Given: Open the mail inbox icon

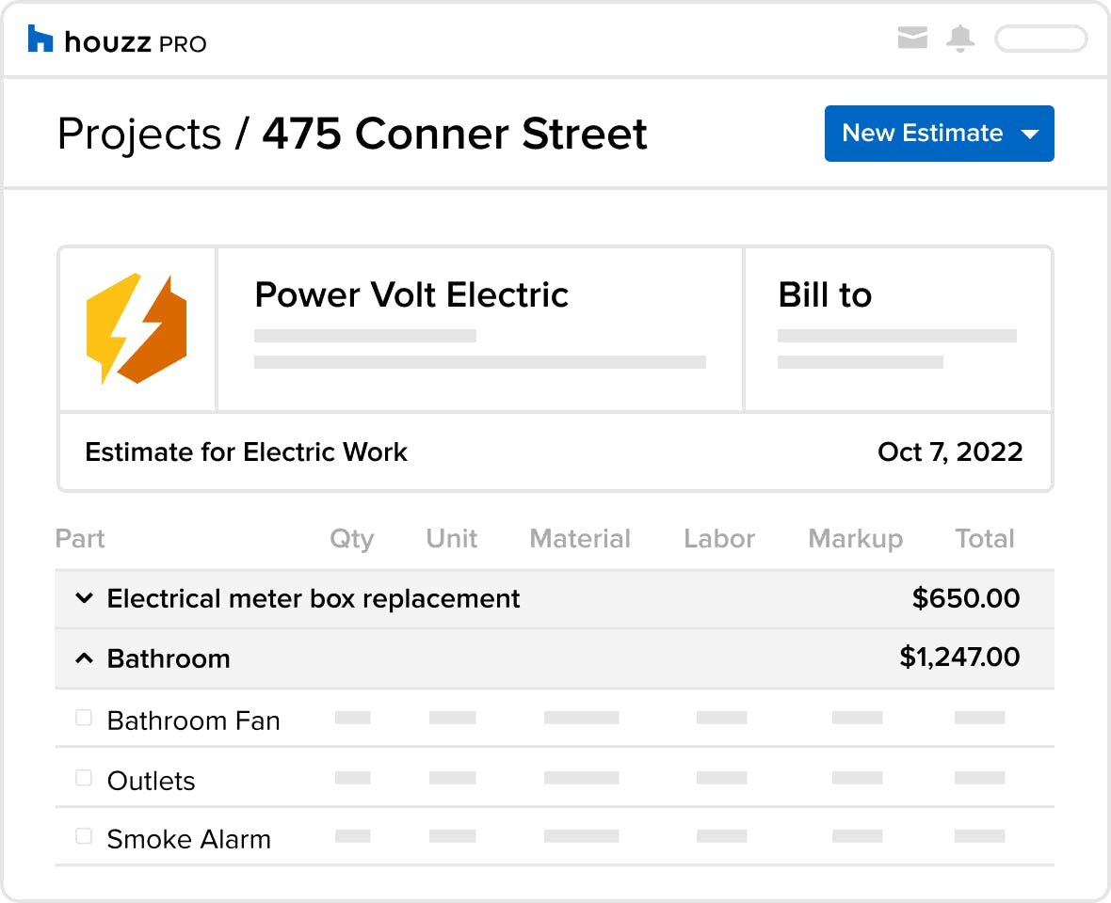Looking at the screenshot, I should click(912, 38).
